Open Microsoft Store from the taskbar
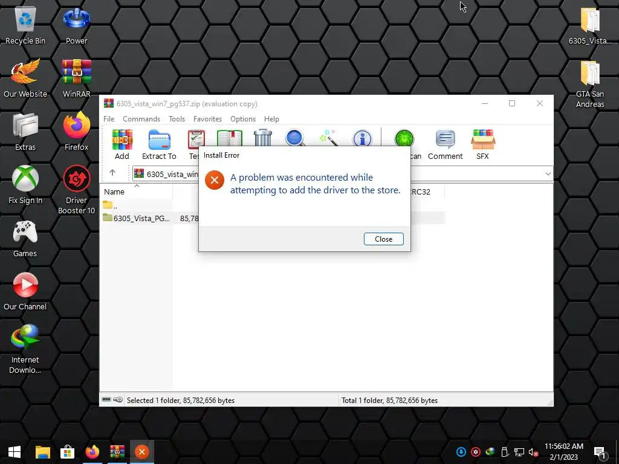 [x=67, y=452]
